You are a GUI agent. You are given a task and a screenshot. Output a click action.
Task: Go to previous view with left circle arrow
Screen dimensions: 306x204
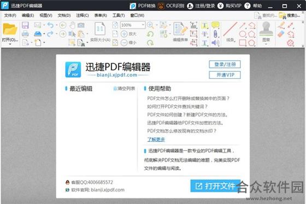pyautogui.click(x=63, y=25)
